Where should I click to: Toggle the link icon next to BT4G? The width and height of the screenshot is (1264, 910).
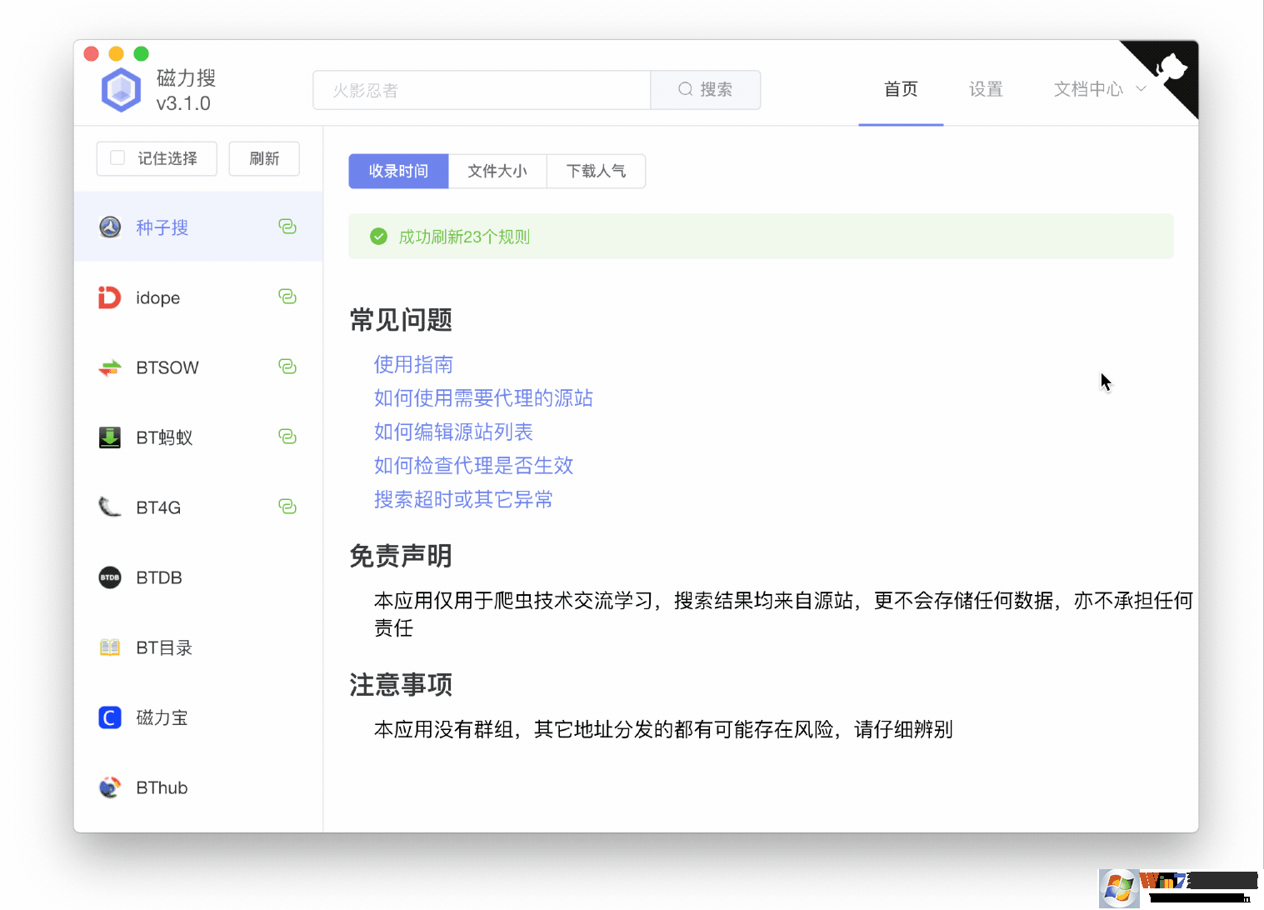(x=287, y=506)
